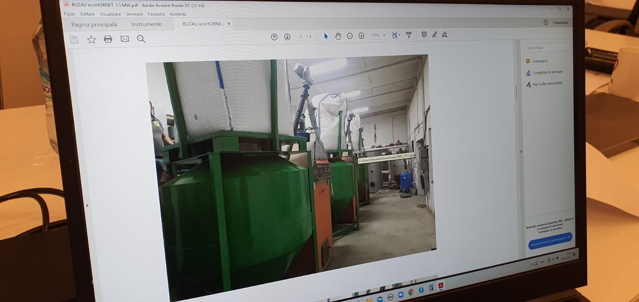Viewport: 639px width, 302px height.
Task: Click the Conectare sign-in link
Action: 560,23
